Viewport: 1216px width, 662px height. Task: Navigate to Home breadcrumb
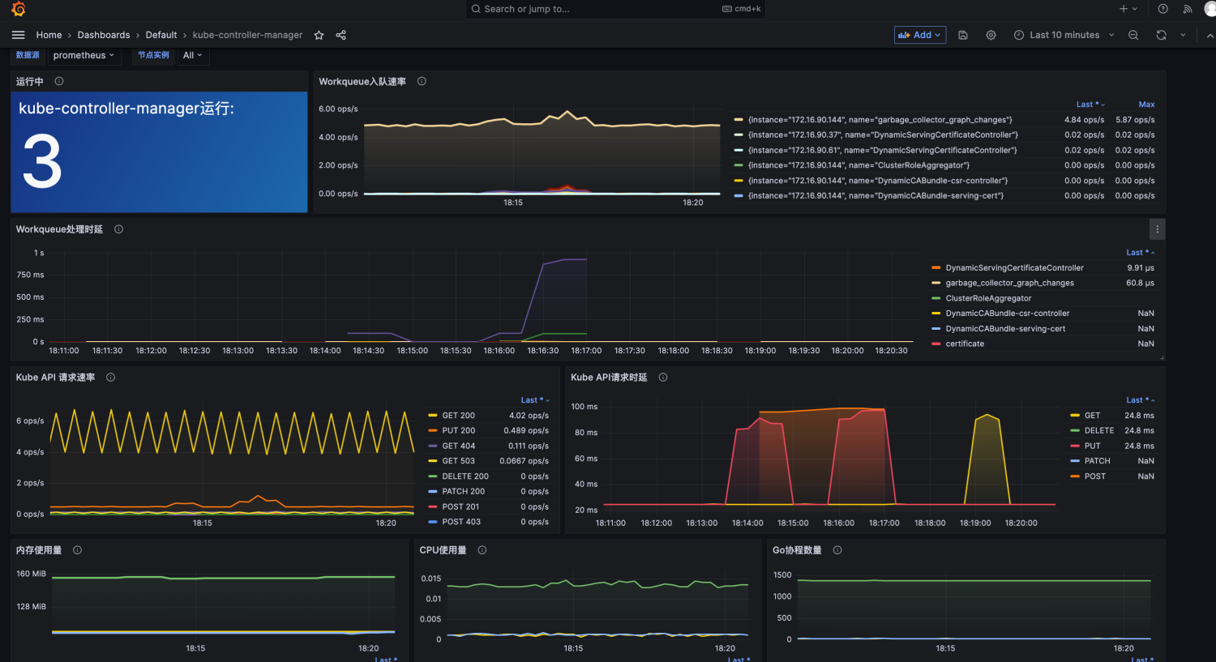(x=49, y=35)
